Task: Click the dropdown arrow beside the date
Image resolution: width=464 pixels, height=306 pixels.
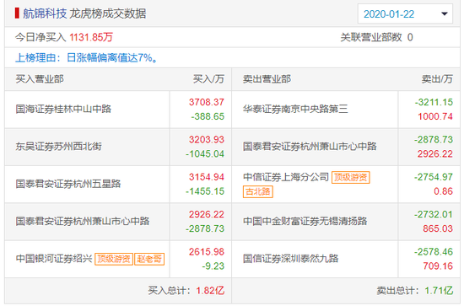Action: [x=444, y=13]
